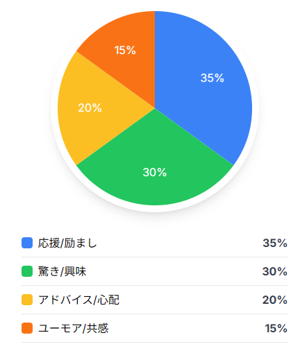Click the 35% value in the legend

coord(275,243)
